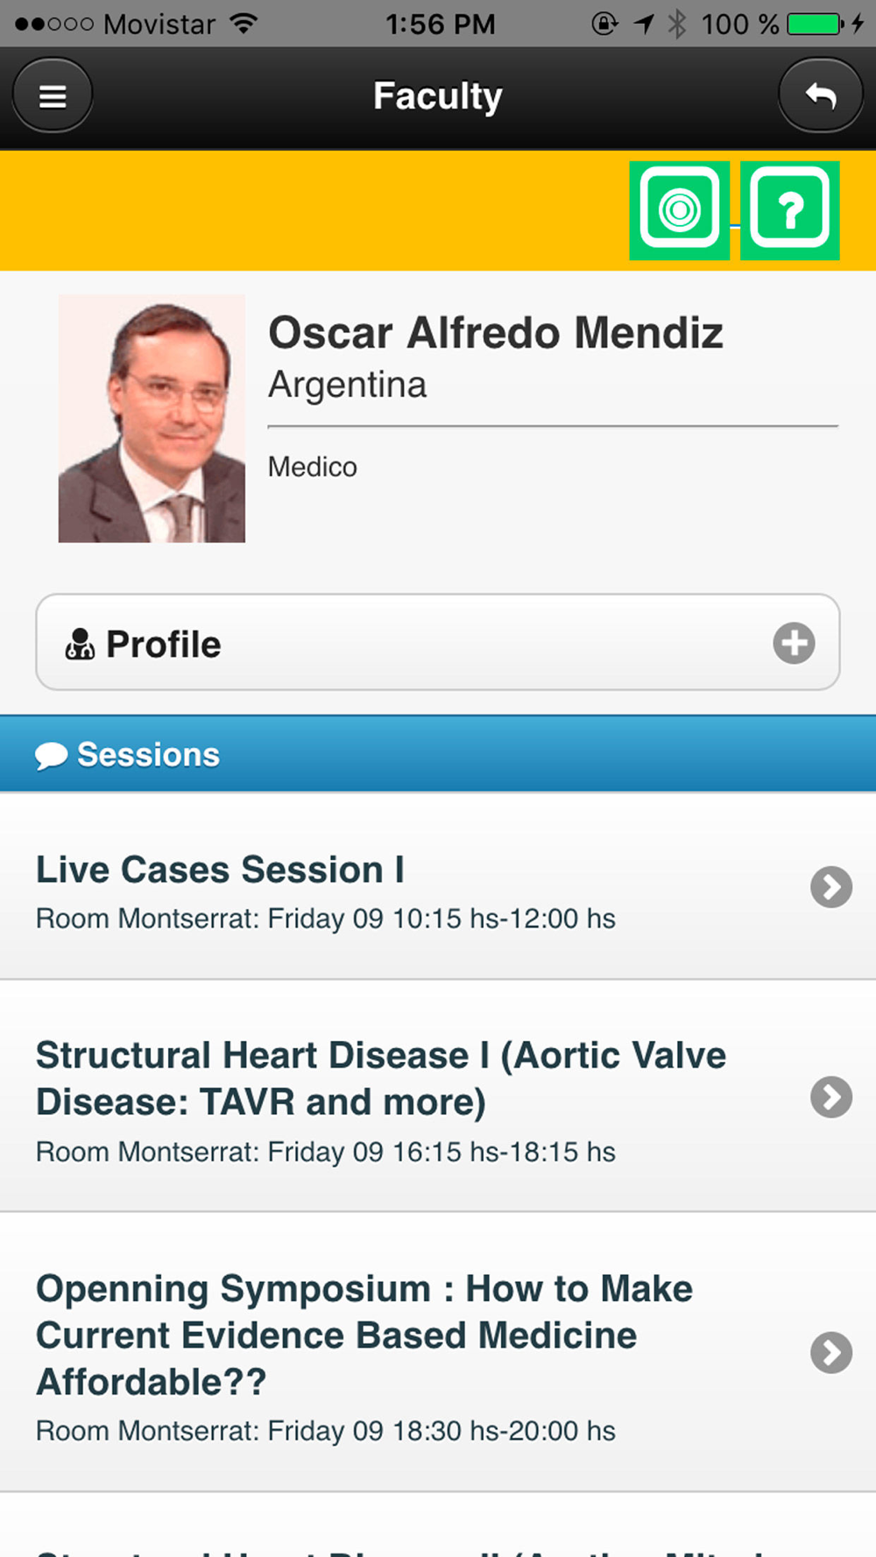876x1557 pixels.
Task: Open Live Cases Session I chevron
Action: (x=831, y=887)
